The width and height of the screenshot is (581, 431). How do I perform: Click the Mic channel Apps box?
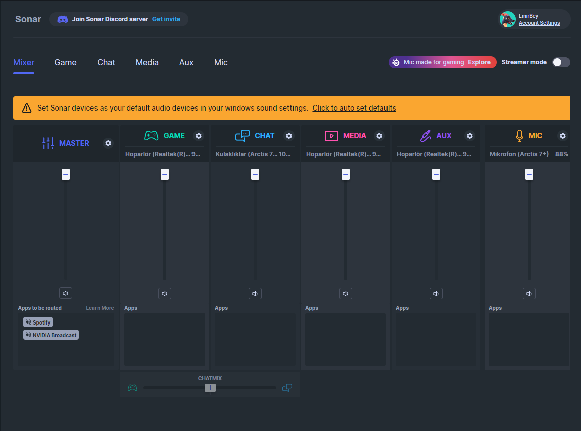[529, 340]
